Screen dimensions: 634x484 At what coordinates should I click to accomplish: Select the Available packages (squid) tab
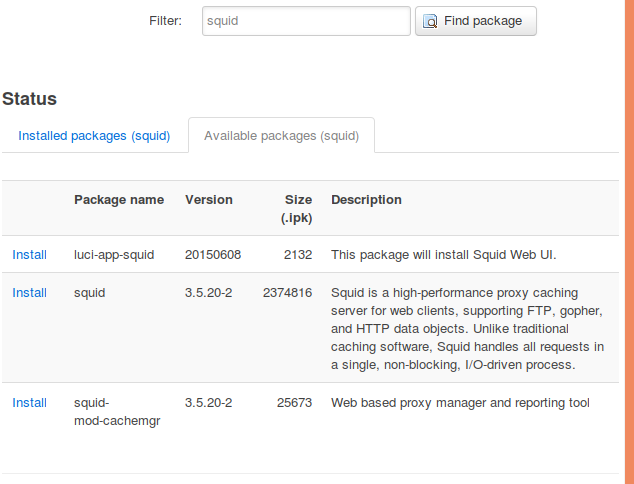[282, 136]
